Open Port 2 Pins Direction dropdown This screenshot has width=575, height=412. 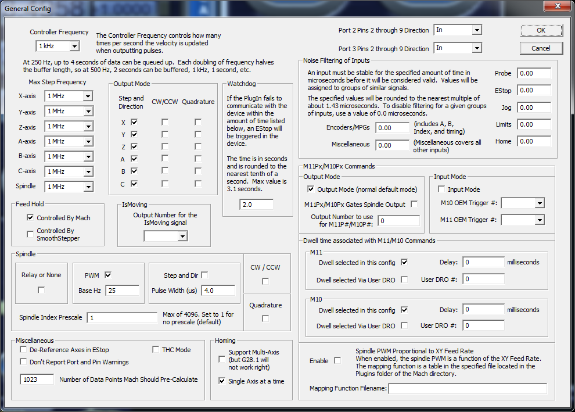(458, 30)
